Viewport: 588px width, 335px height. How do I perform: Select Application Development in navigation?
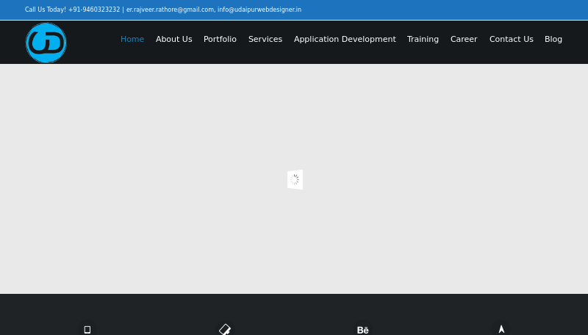pyautogui.click(x=345, y=39)
